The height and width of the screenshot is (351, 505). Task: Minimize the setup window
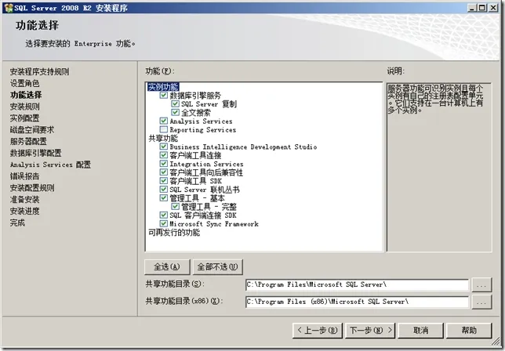point(472,8)
